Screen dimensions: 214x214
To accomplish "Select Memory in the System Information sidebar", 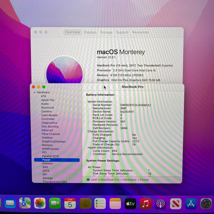I will 47,145.
